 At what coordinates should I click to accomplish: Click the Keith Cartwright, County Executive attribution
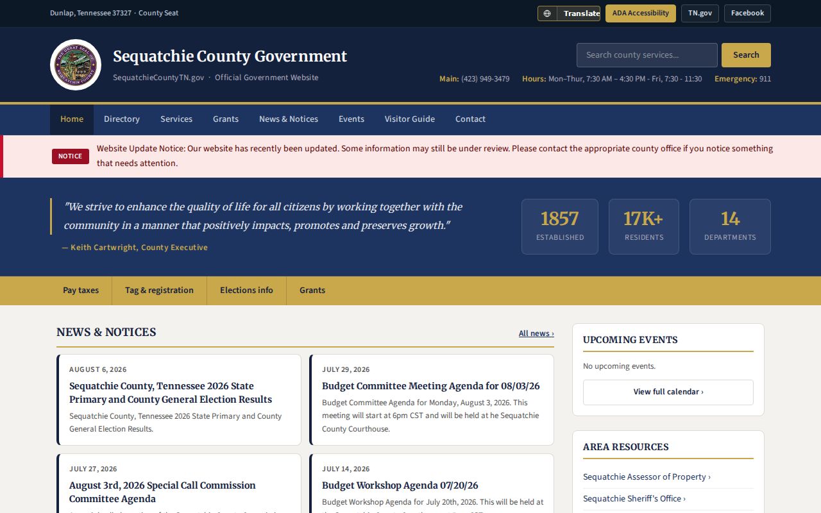pos(135,248)
